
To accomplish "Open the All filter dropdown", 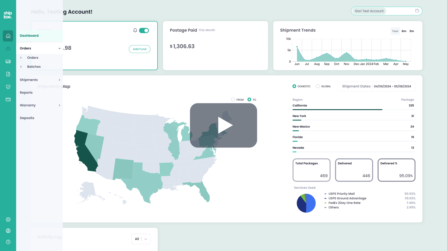I will pos(141,239).
